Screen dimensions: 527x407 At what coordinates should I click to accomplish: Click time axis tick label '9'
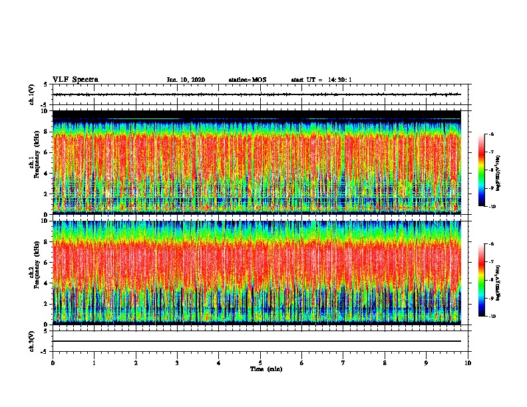point(426,363)
